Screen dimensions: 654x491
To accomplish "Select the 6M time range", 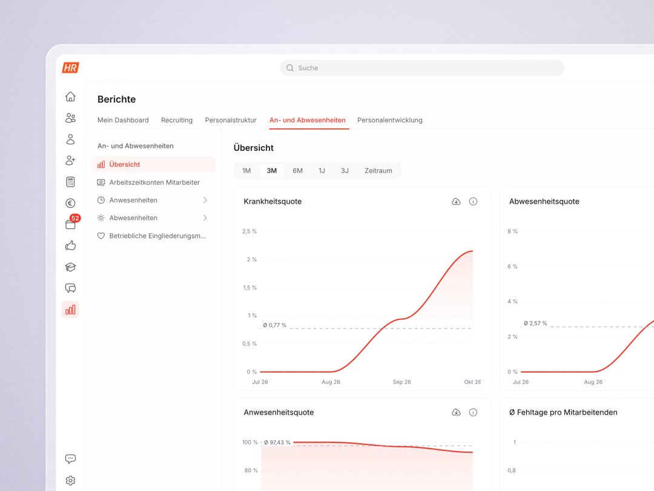I will click(x=297, y=171).
